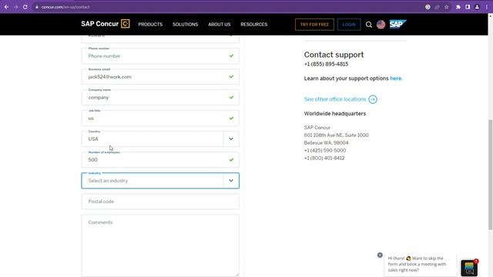Screen dimensions: 493x277
Task: Open the ABOUT US menu
Action: 219,24
